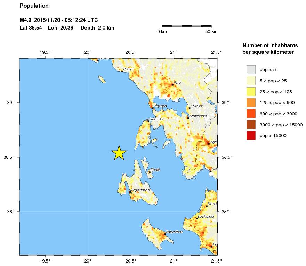Select the Lefkada town marker
Viewport: 306px width, 266px height.
pyautogui.click(x=148, y=121)
